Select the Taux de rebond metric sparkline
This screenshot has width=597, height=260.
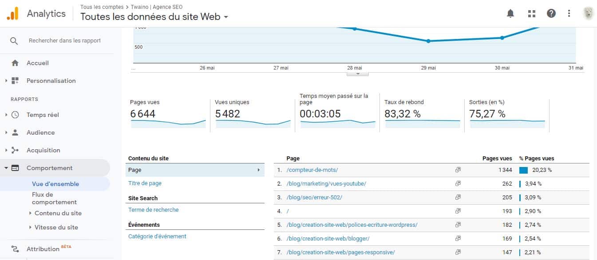[x=423, y=124]
